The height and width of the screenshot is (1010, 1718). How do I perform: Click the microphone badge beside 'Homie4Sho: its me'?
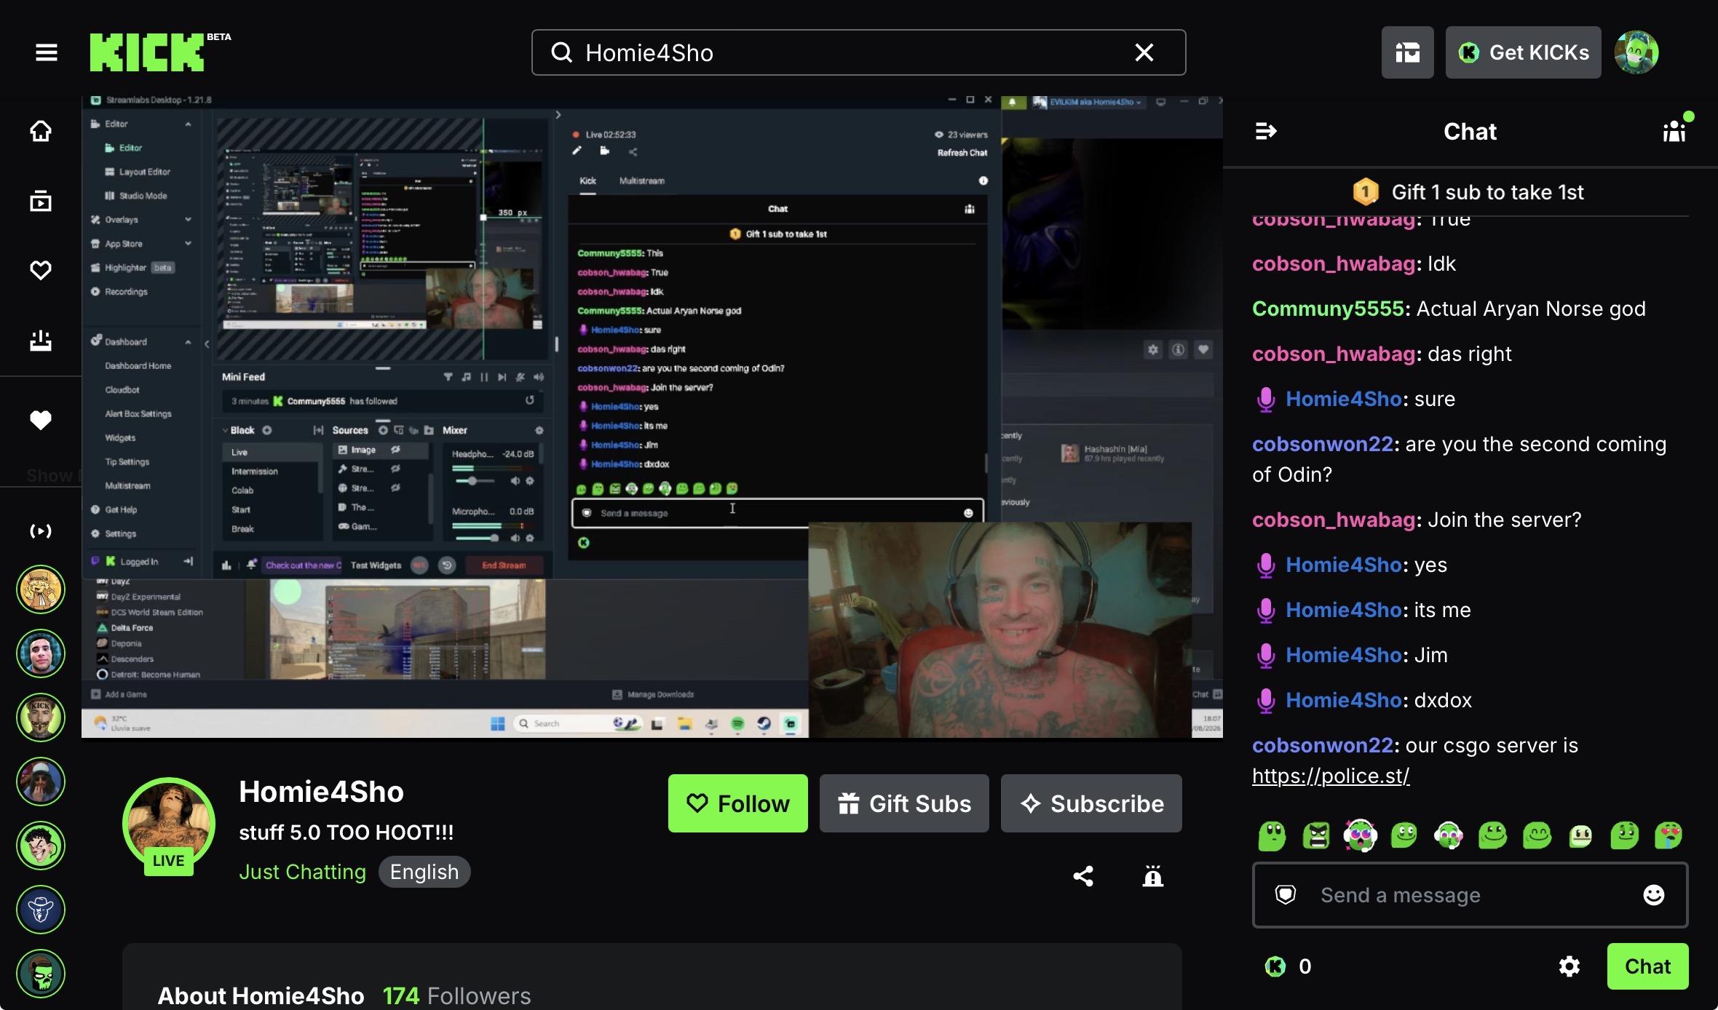[1266, 610]
